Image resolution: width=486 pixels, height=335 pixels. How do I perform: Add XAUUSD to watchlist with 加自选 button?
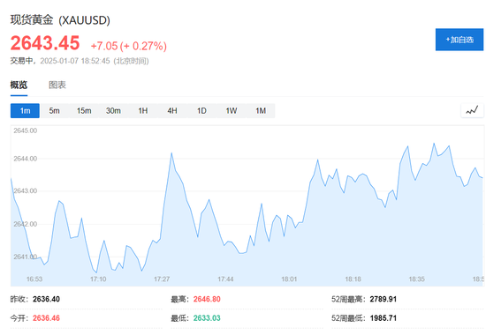pos(459,40)
